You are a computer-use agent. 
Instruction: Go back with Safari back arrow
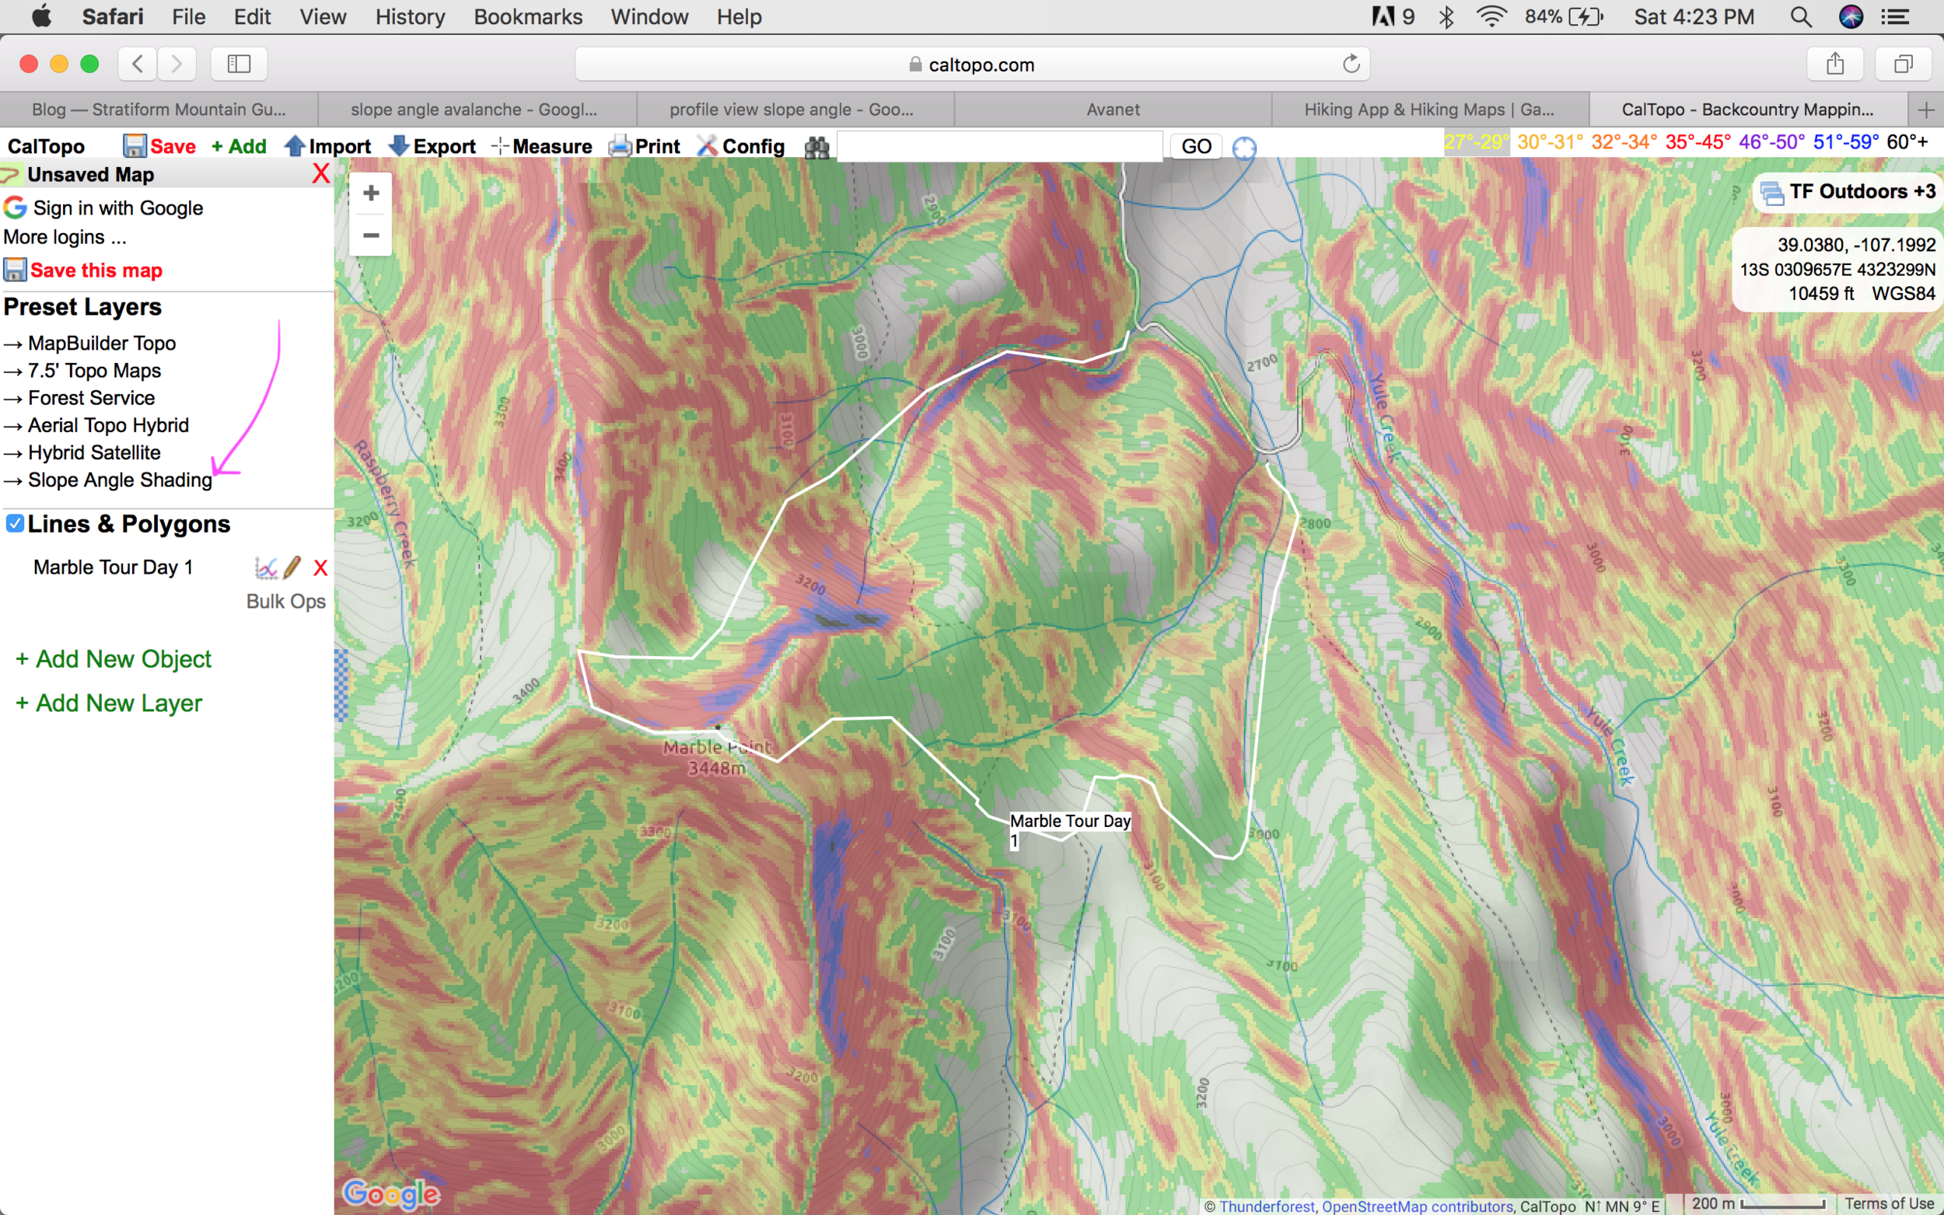pyautogui.click(x=138, y=64)
